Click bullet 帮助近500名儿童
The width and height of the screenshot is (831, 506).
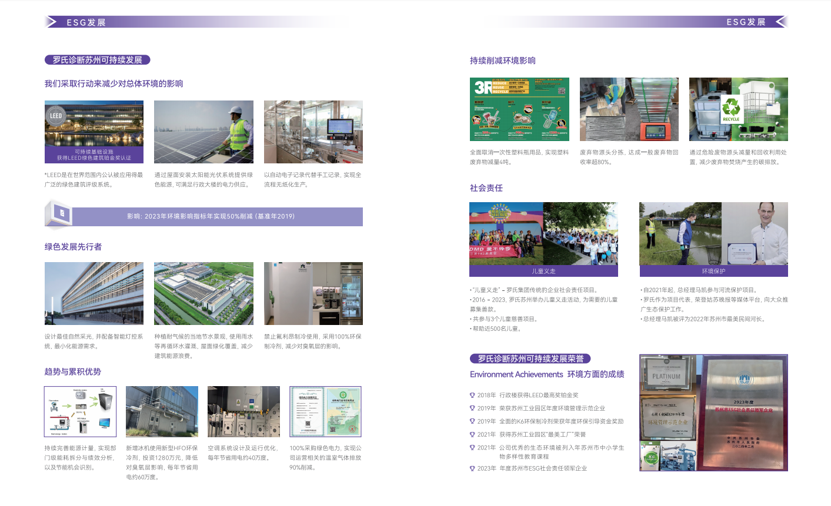[x=495, y=329]
